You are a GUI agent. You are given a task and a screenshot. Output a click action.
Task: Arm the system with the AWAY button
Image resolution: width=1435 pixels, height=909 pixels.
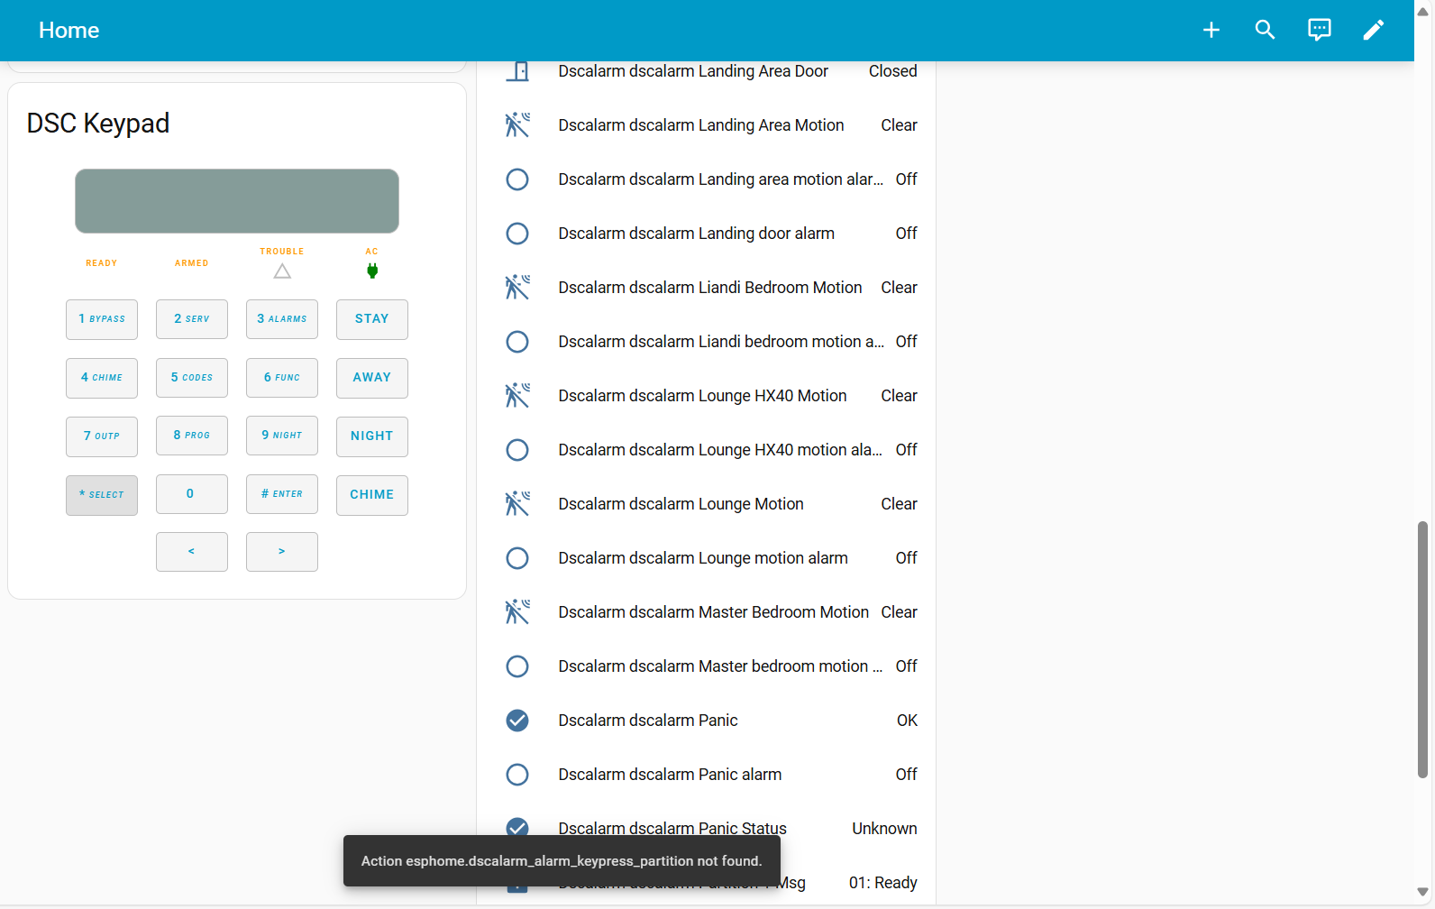click(x=372, y=378)
